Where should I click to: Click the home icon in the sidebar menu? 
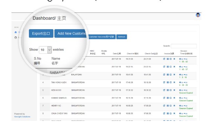tap(15, 32)
